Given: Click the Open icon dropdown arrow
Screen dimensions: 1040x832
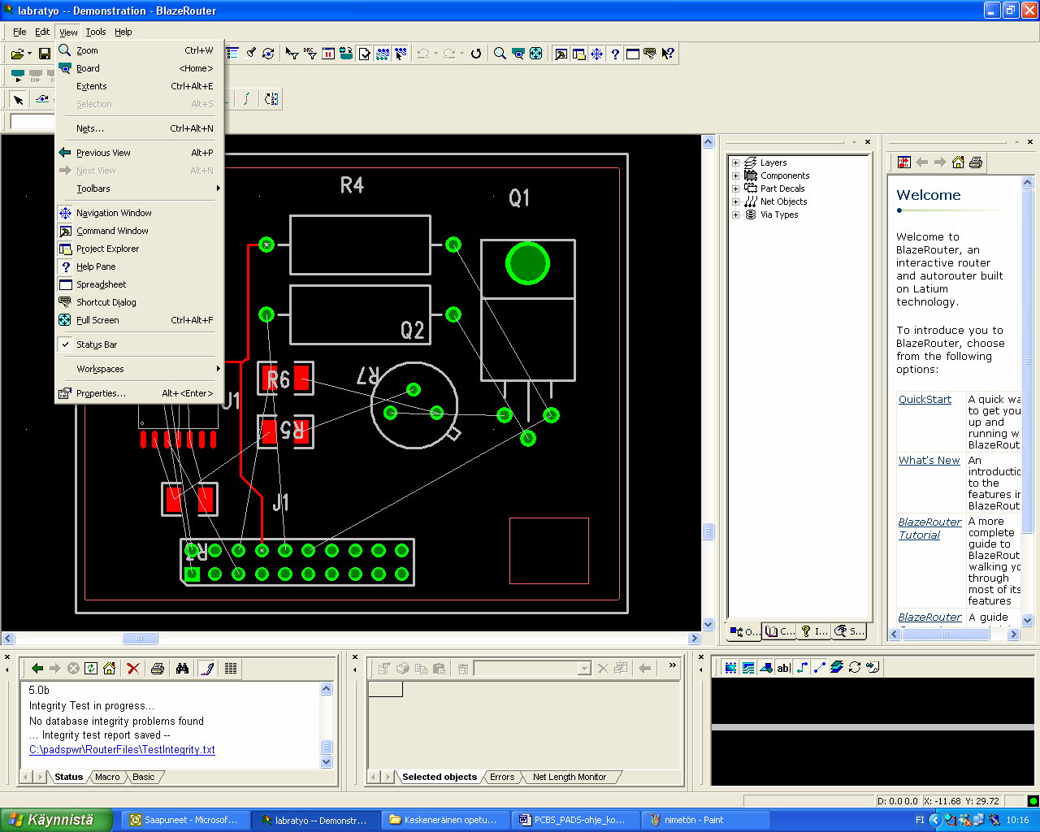Looking at the screenshot, I should click(29, 54).
